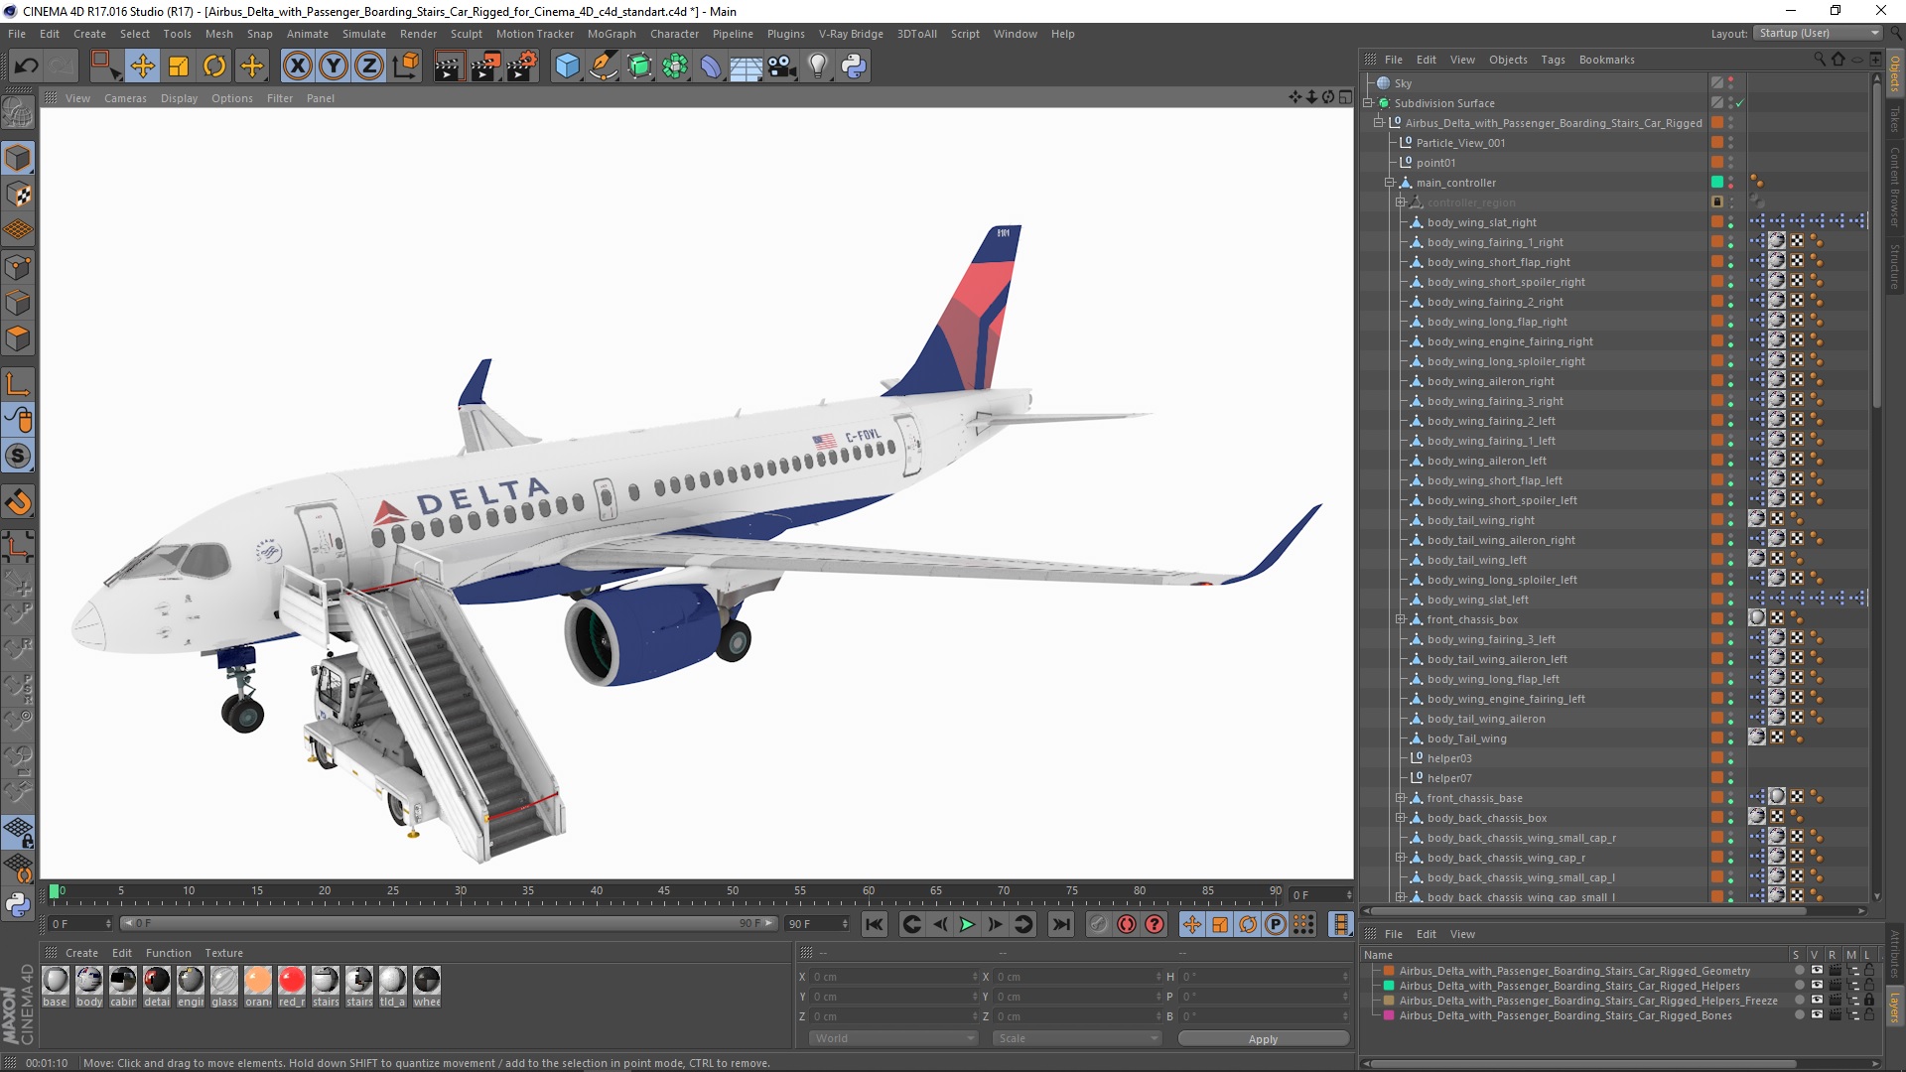Go to end of animation
This screenshot has width=1906, height=1072.
point(1061,924)
